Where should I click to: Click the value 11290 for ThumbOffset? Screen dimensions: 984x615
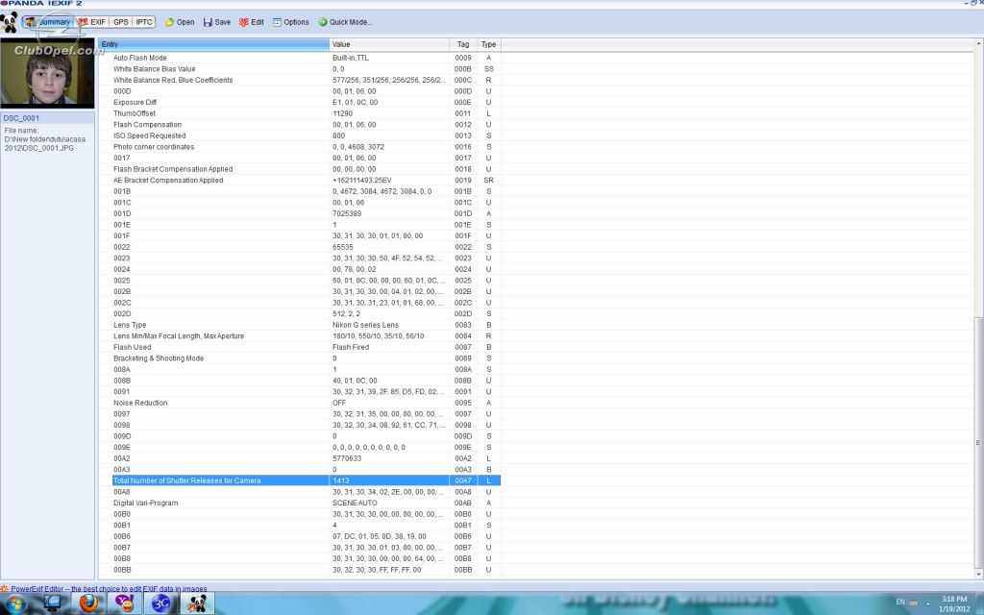(x=342, y=113)
